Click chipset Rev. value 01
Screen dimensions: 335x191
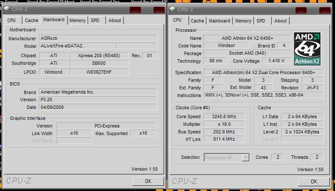click(150, 55)
